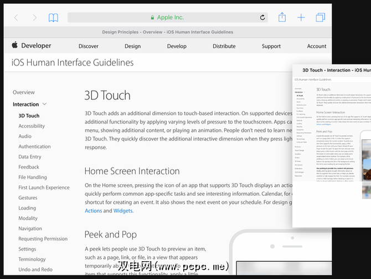Open Terminology in the sidebar
Image resolution: width=371 pixels, height=279 pixels.
click(32, 260)
